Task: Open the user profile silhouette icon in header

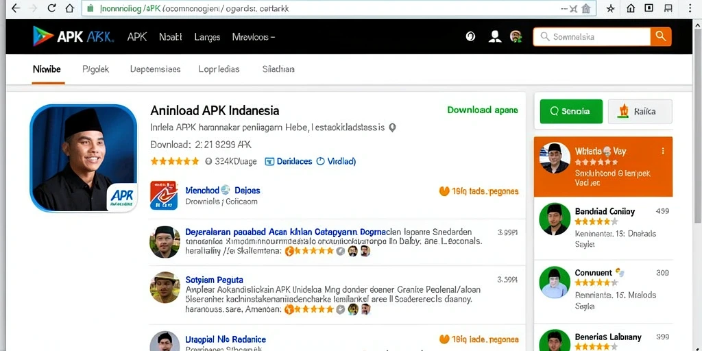Action: (495, 37)
